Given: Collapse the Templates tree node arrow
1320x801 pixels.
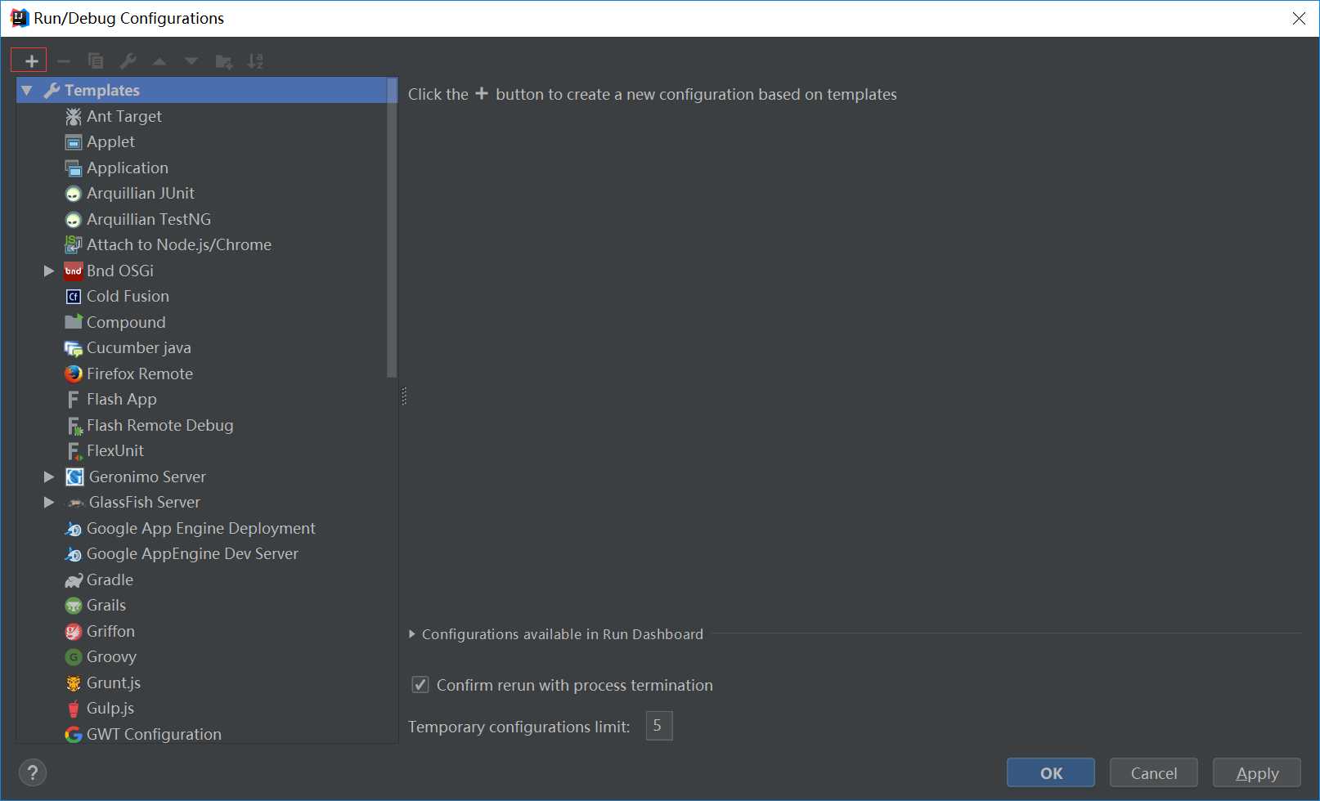Looking at the screenshot, I should (x=27, y=91).
